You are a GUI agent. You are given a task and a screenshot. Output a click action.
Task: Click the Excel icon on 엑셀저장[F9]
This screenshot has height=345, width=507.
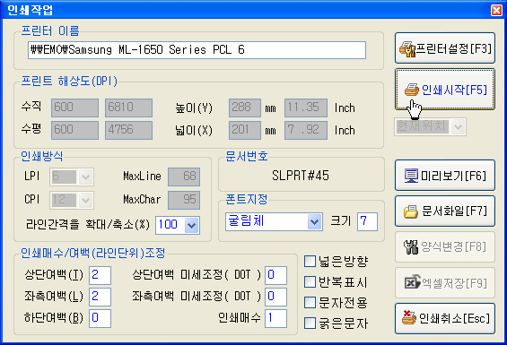(412, 282)
